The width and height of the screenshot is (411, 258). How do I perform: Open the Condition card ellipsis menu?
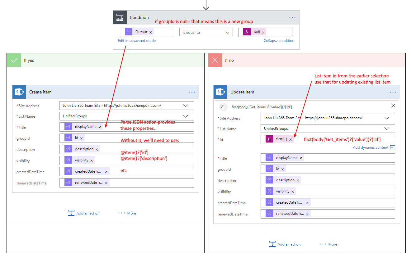292,18
